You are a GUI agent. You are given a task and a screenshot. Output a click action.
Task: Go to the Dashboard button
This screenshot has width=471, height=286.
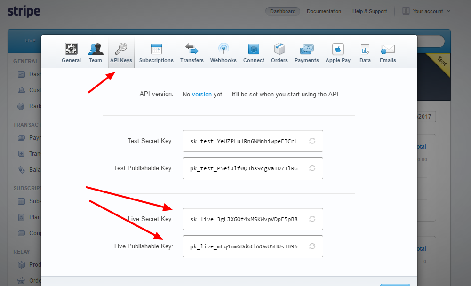(283, 11)
